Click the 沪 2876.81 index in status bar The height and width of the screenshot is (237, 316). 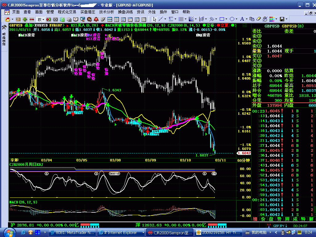point(22,225)
